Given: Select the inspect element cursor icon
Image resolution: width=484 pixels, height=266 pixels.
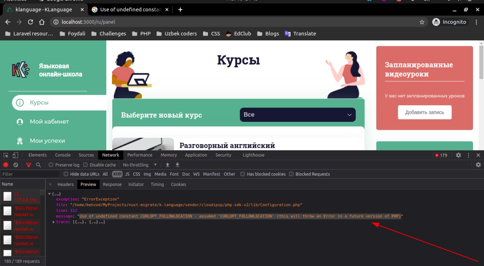Looking at the screenshot, I should [x=6, y=155].
